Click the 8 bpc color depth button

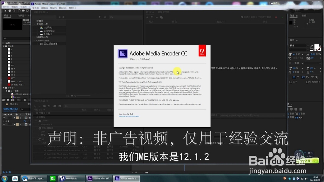click(x=19, y=100)
